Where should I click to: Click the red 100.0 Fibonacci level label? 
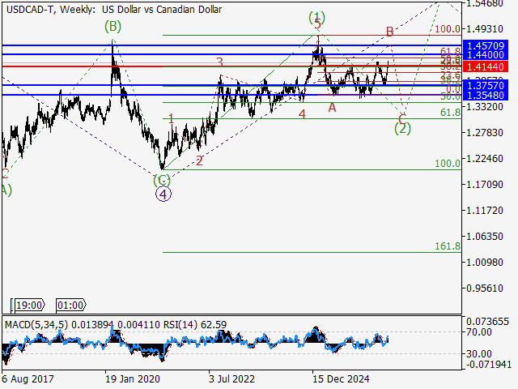tap(448, 29)
